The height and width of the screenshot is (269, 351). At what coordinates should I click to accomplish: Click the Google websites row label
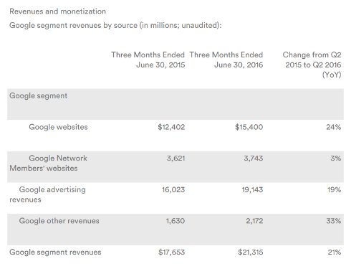point(58,127)
